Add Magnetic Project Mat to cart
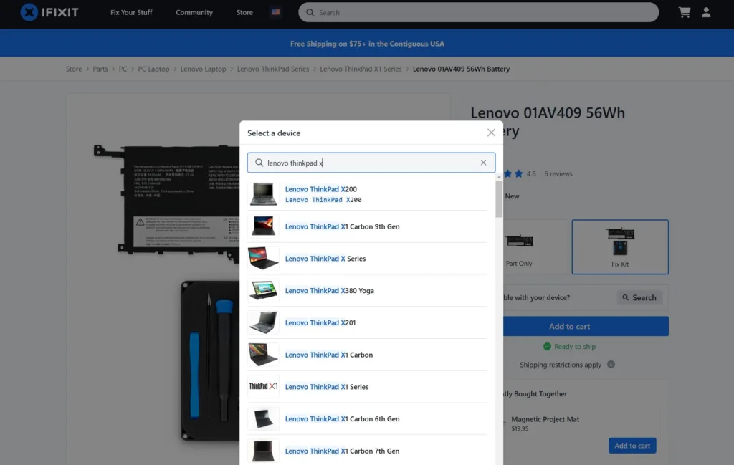Viewport: 734px width, 465px height. tap(632, 446)
